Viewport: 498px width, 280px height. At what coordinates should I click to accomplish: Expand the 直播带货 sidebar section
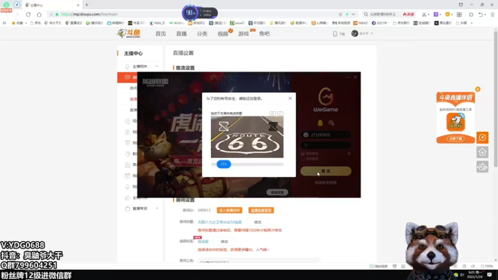pyautogui.click(x=157, y=208)
